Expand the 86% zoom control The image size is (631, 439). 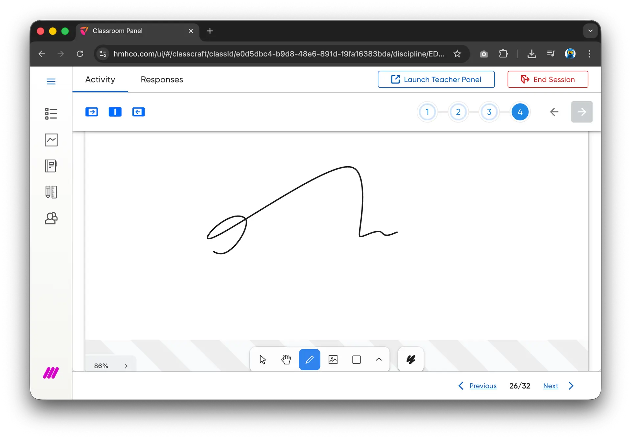click(x=126, y=366)
